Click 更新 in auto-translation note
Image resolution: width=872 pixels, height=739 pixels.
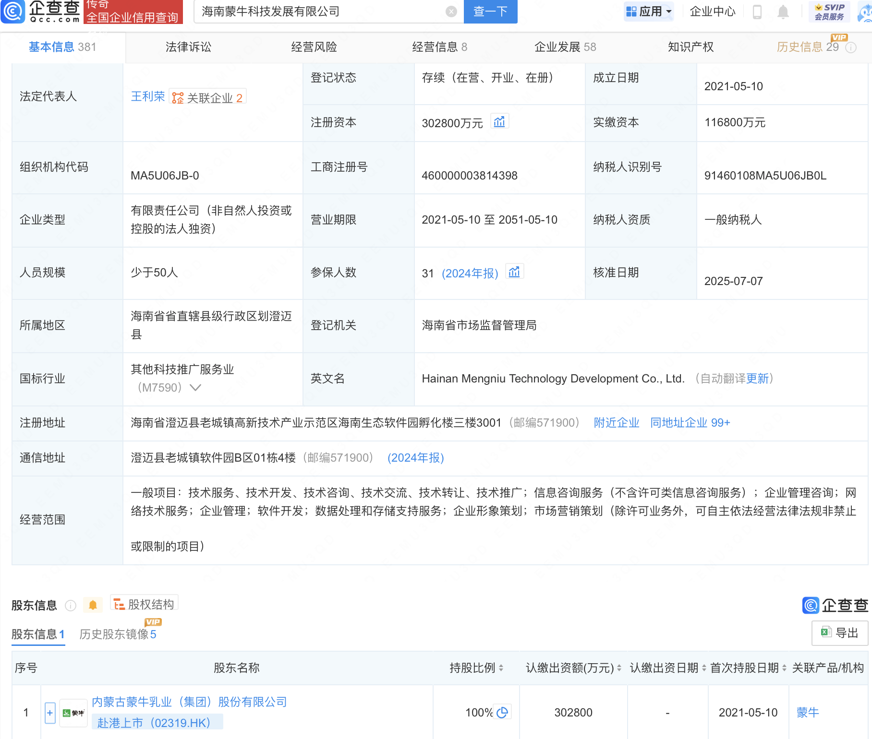click(757, 379)
